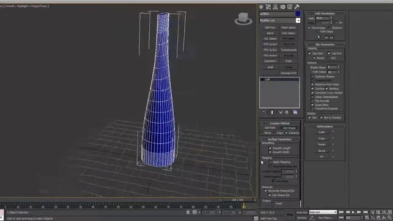The height and width of the screenshot is (221, 393).
Task: Collapse the Creation Method rollout
Action: [280, 123]
